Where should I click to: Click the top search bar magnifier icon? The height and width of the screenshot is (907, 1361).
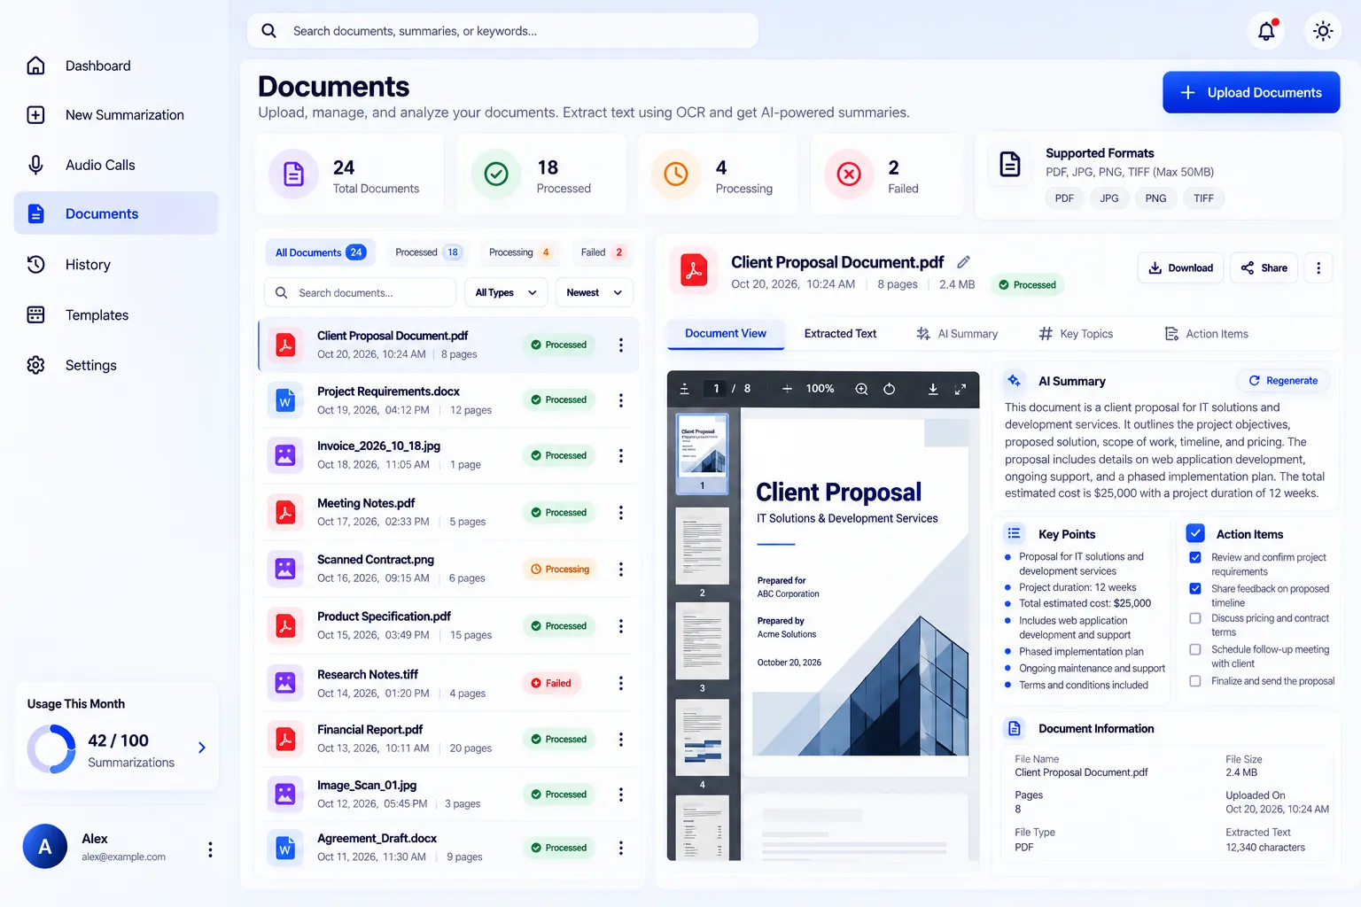point(268,31)
